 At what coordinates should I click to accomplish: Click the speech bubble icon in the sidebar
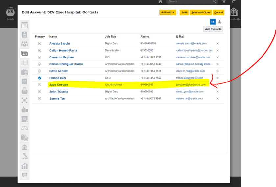point(24,175)
